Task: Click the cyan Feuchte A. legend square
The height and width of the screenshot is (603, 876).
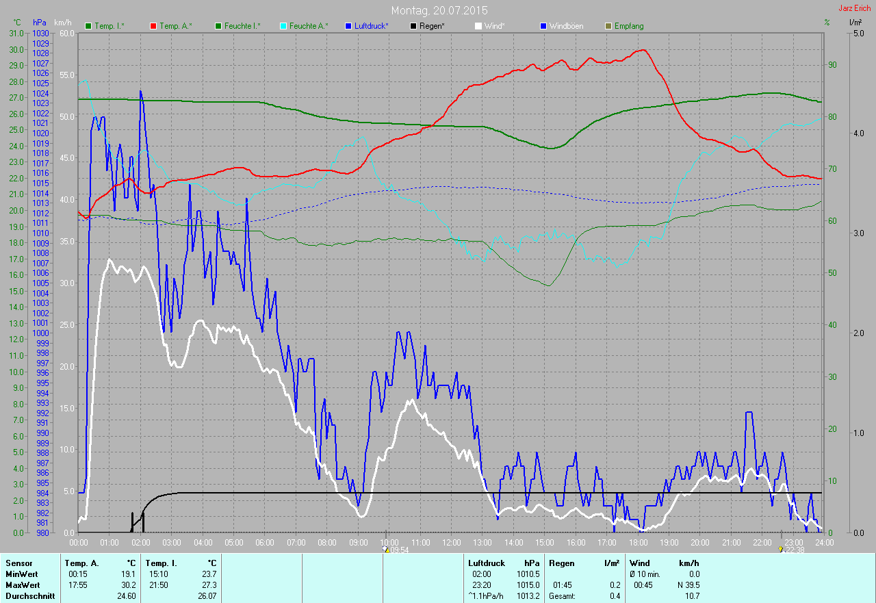Action: tap(283, 26)
